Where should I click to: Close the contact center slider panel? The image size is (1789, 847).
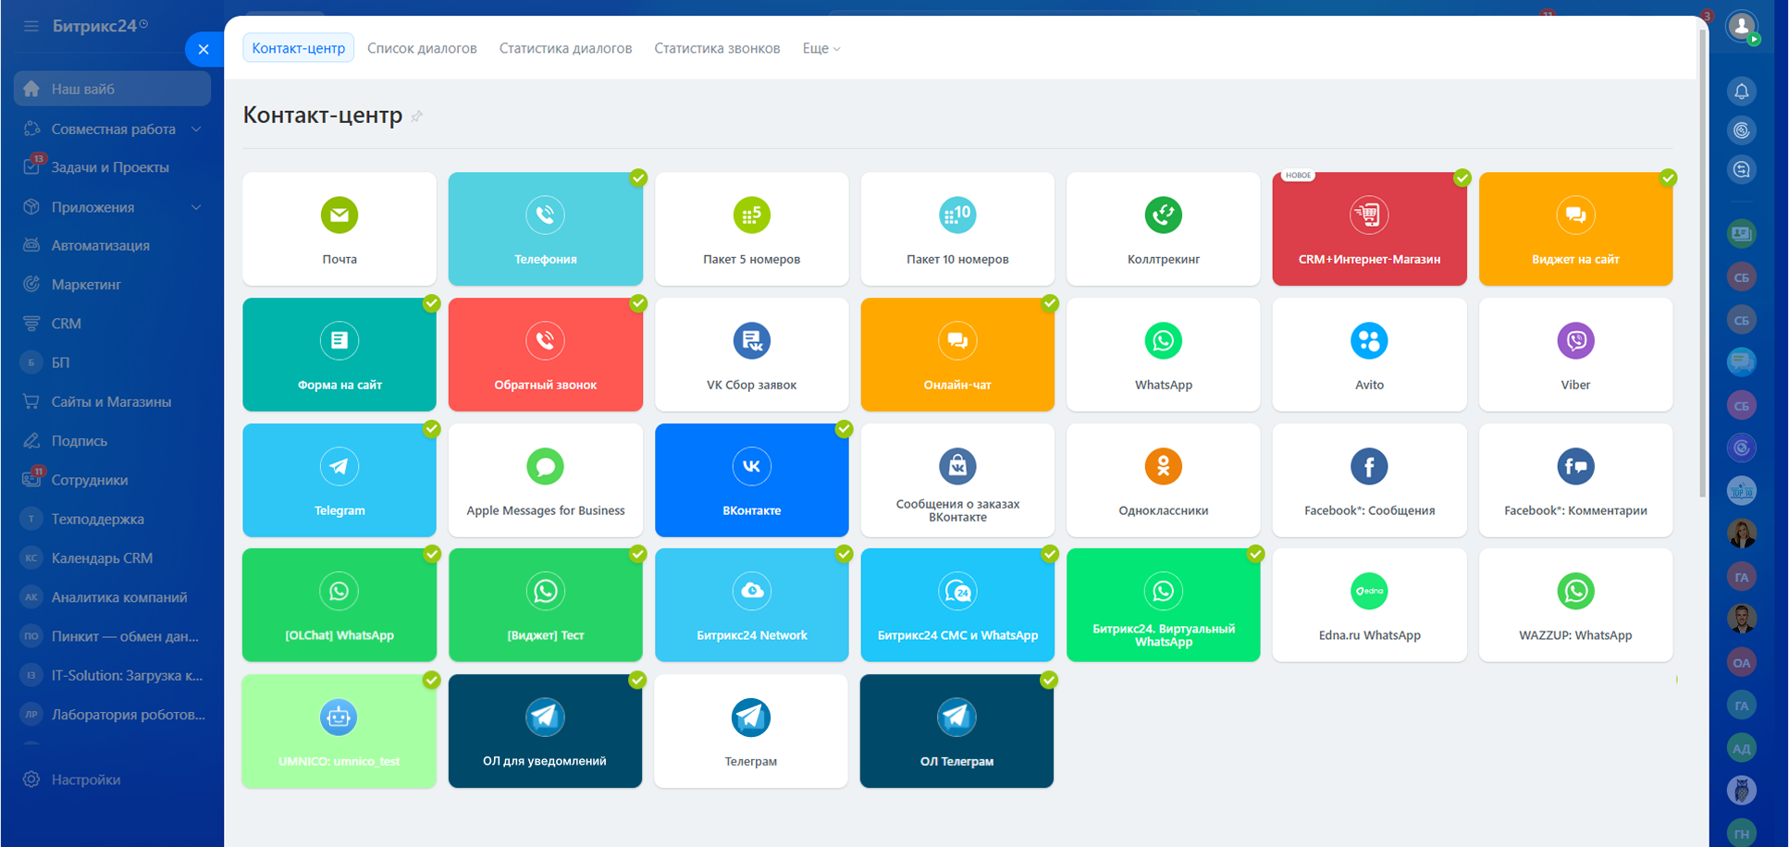(x=204, y=49)
